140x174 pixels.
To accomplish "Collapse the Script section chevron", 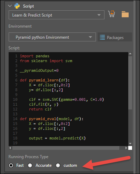I will click(x=10, y=6).
